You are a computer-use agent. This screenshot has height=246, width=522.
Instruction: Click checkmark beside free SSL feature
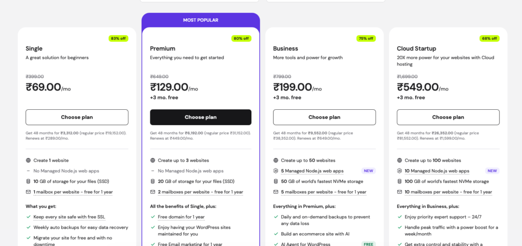pyautogui.click(x=28, y=217)
